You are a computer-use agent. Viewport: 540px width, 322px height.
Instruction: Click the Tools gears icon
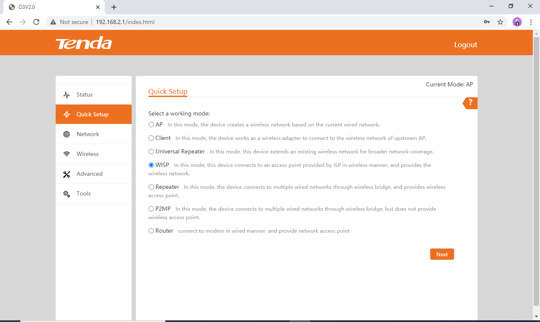67,194
